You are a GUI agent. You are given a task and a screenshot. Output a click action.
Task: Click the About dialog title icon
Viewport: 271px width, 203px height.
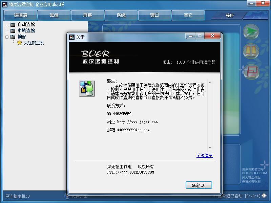click(x=72, y=37)
